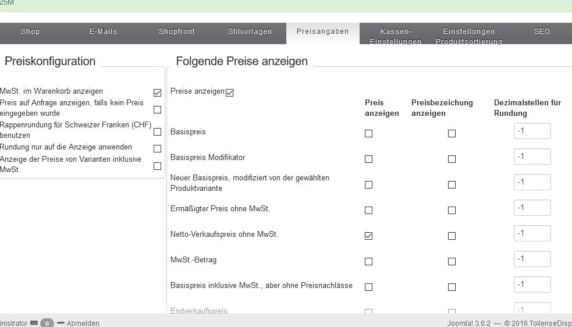Focus Ermäßigter Preis ohne MwSt. rounding field
Viewport: 572px width, 327px height.
(x=532, y=208)
